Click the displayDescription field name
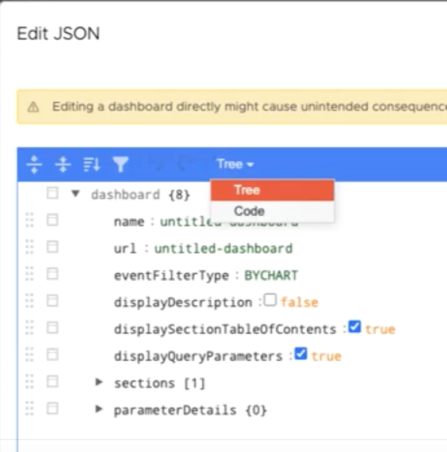The width and height of the screenshot is (447, 452). 183,302
